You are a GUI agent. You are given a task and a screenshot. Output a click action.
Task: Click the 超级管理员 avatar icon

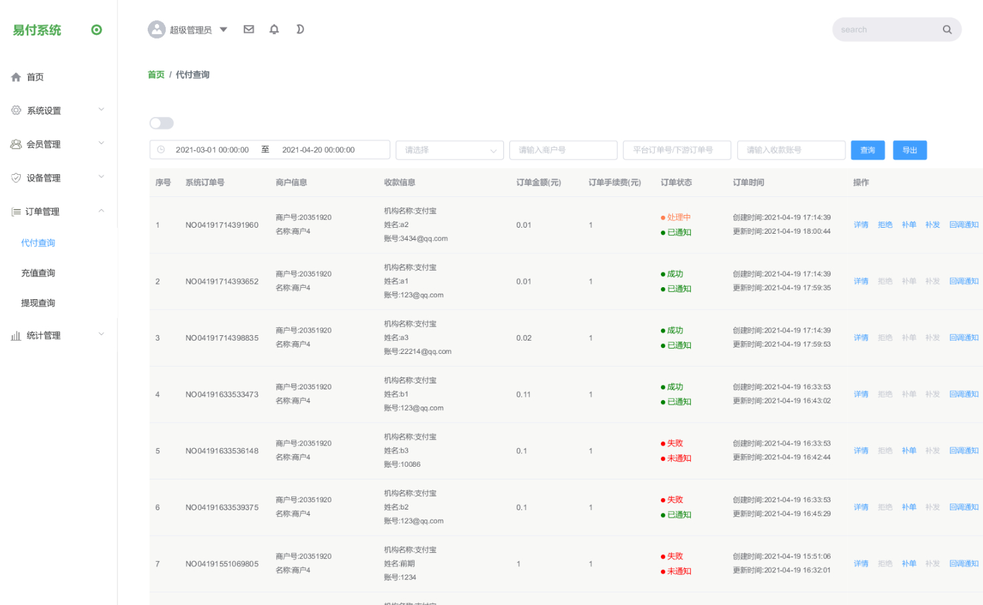pyautogui.click(x=156, y=29)
